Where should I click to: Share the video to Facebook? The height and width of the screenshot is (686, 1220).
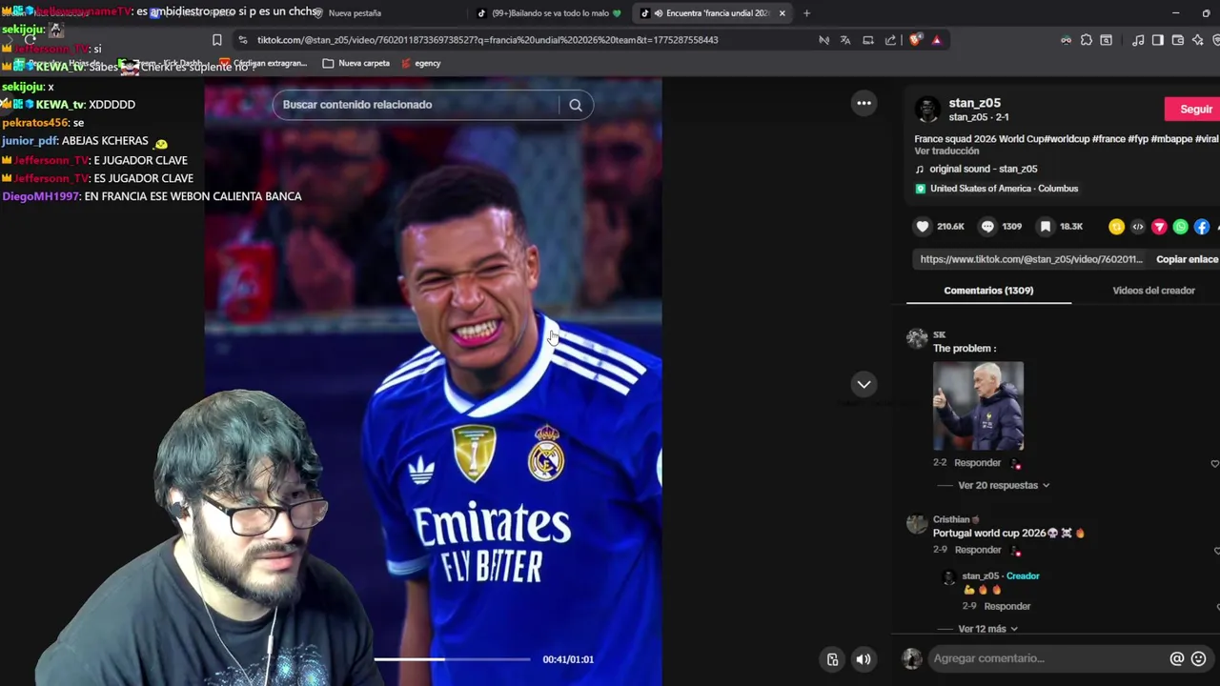(x=1202, y=227)
